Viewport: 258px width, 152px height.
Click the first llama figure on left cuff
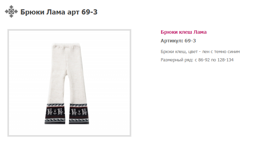pyautogui.click(x=50, y=112)
